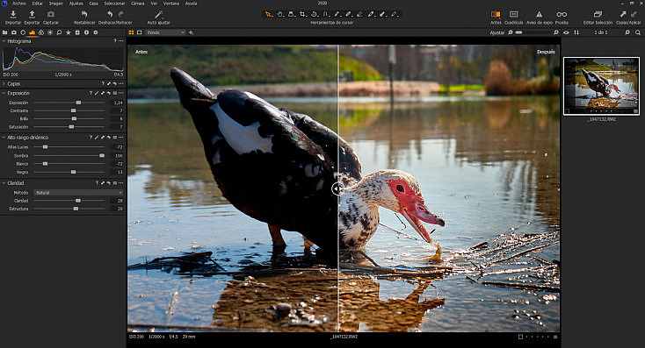Viewport: 645px width, 348px height.
Task: Click the Editar Selección icon
Action: tap(598, 14)
